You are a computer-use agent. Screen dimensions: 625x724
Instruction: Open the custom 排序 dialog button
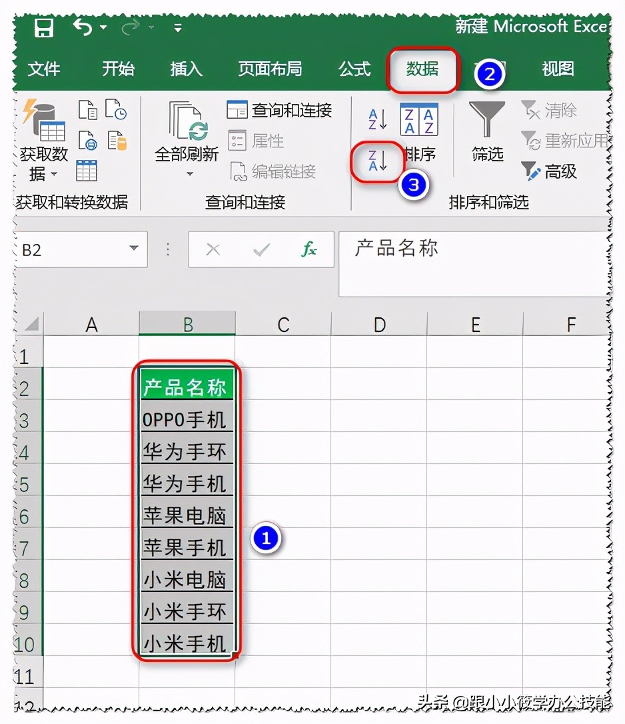(x=418, y=133)
